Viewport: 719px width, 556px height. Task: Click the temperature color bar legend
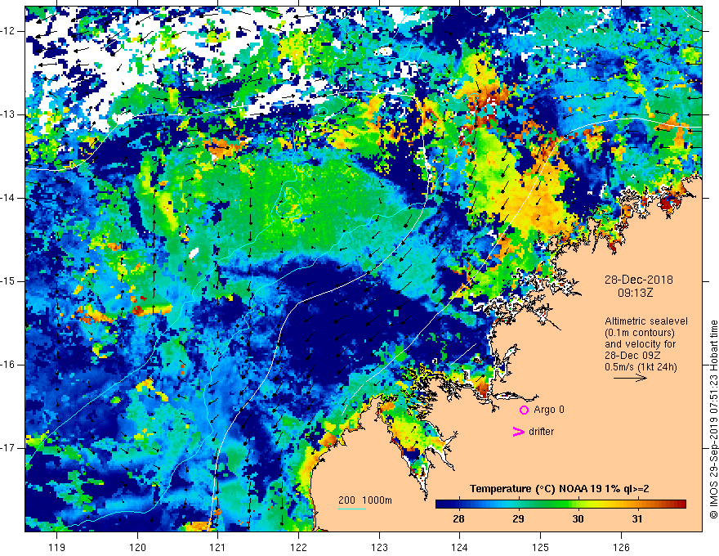click(560, 504)
